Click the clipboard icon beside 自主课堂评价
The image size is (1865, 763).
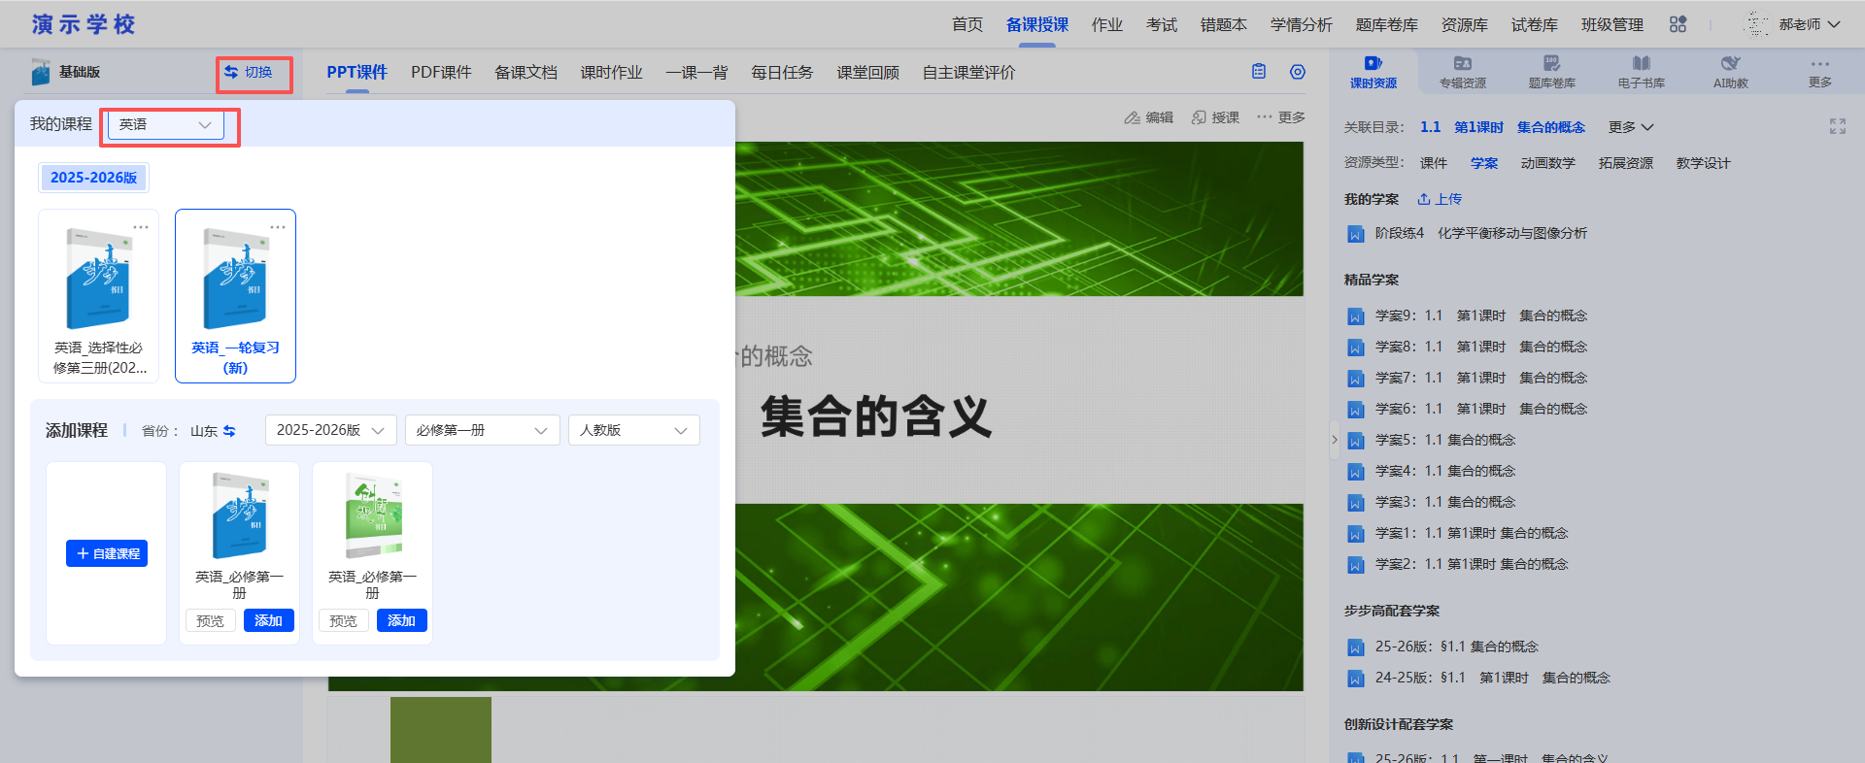[1259, 71]
